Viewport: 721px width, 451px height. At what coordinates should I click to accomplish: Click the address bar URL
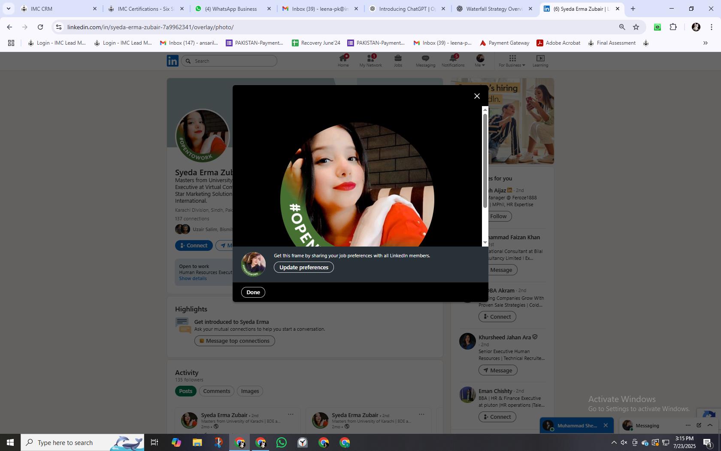click(151, 27)
